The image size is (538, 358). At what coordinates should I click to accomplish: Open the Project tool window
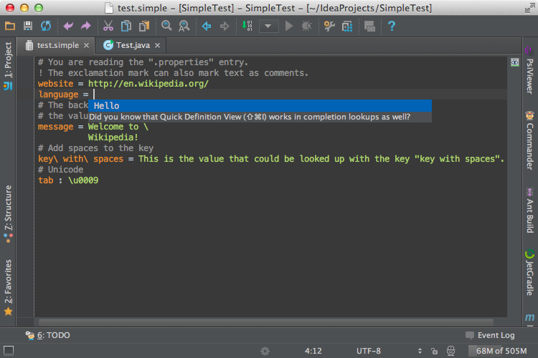[x=8, y=66]
